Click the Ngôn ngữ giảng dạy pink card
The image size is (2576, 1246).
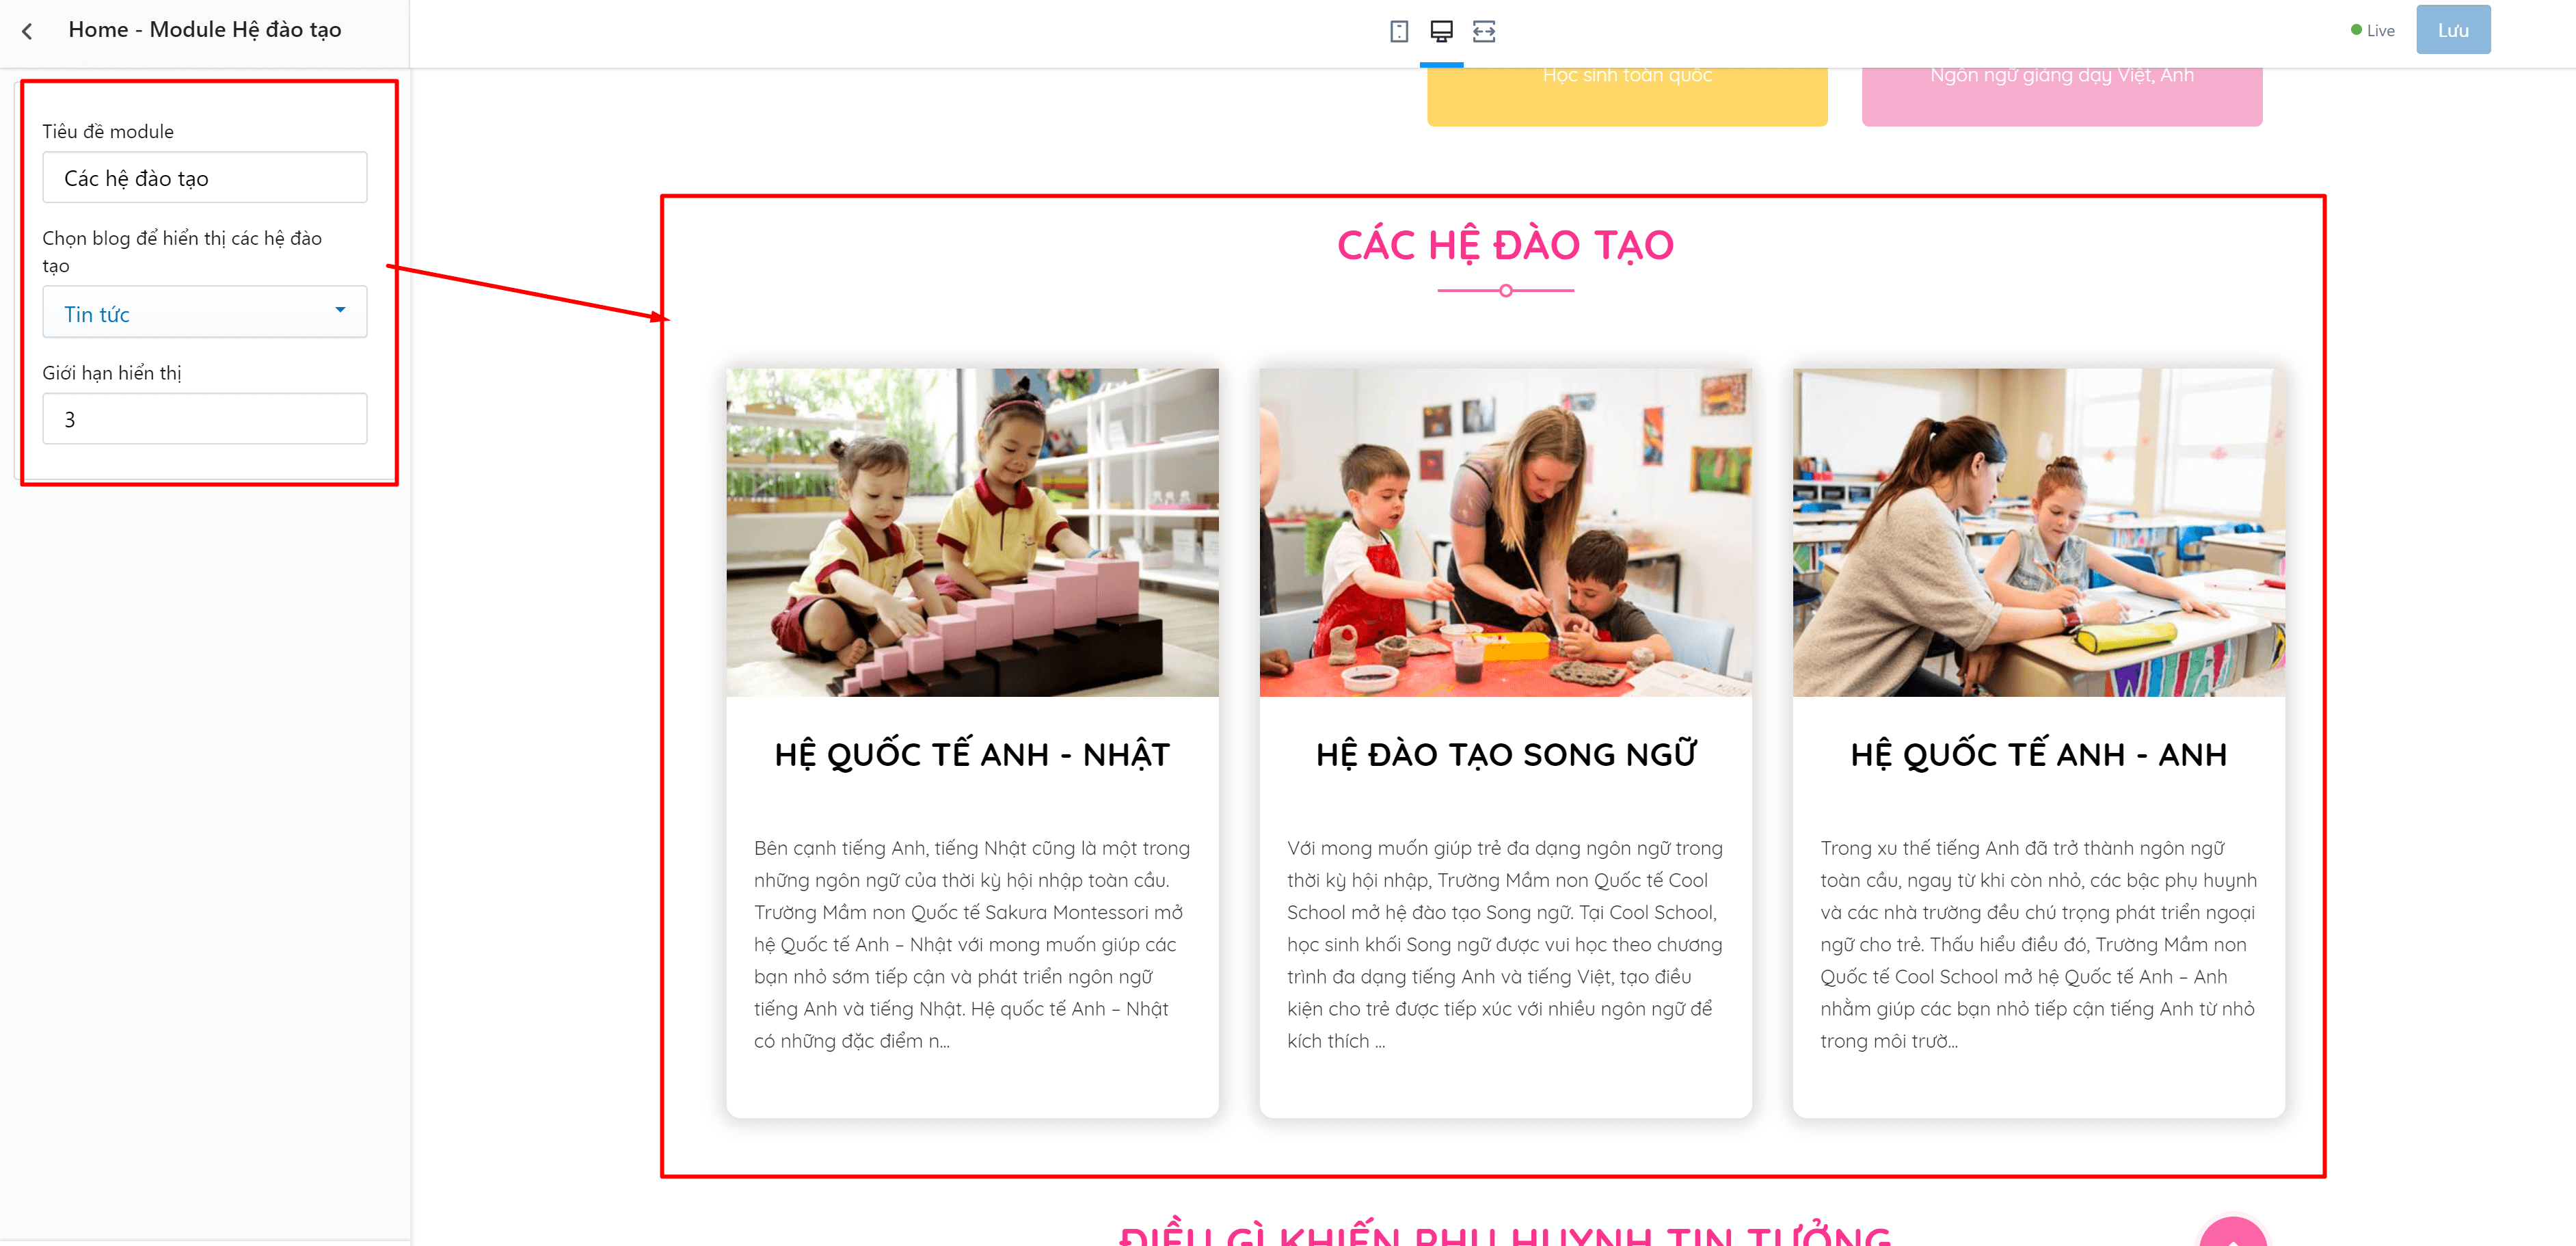click(x=2061, y=96)
